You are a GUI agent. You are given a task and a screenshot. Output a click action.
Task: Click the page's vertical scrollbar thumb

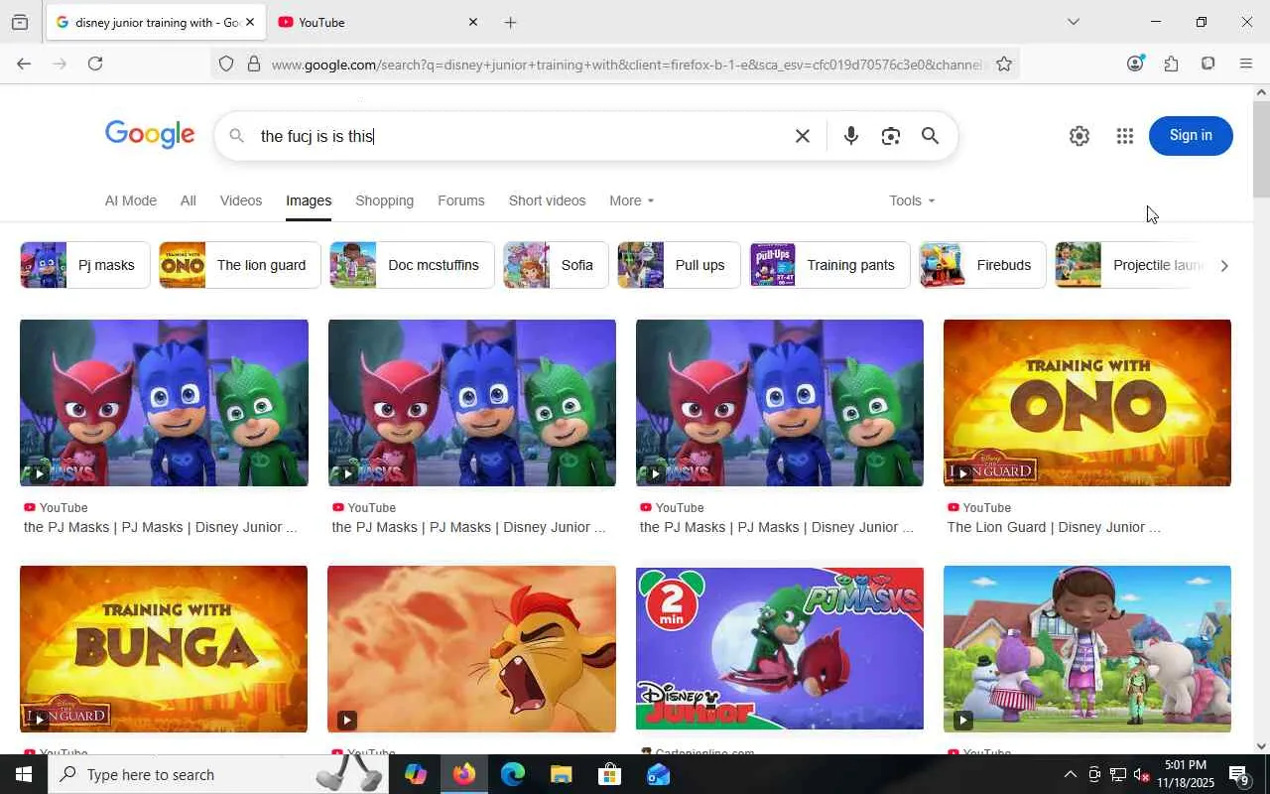point(1261,149)
